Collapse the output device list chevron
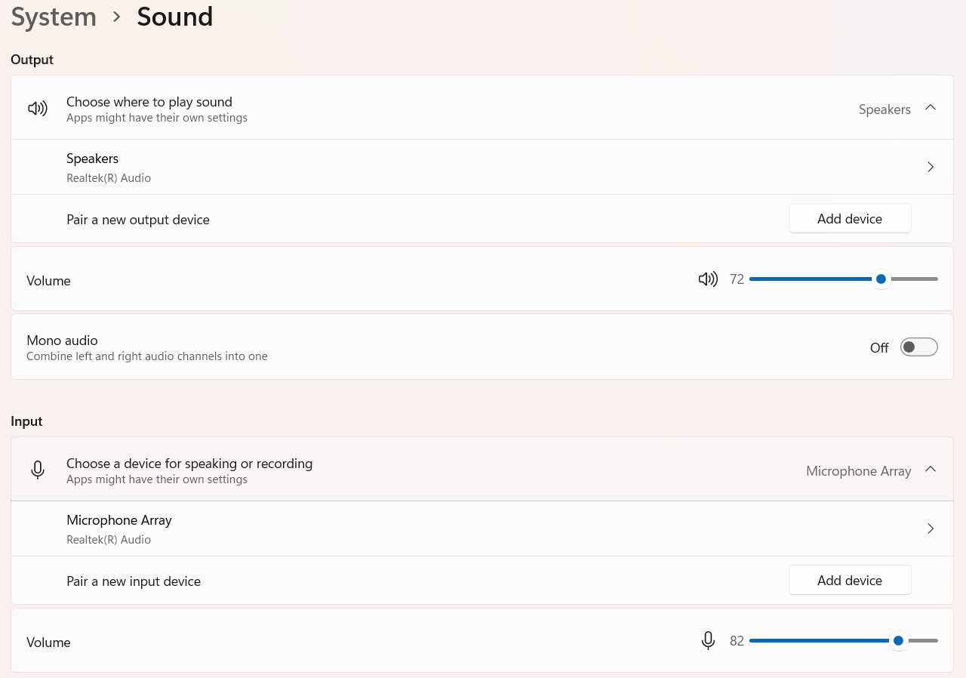The width and height of the screenshot is (966, 678). click(x=931, y=108)
